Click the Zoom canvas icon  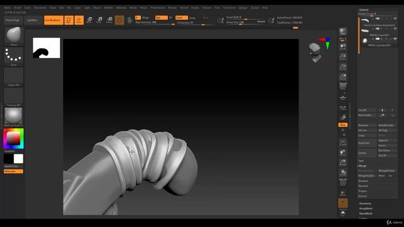click(x=343, y=57)
